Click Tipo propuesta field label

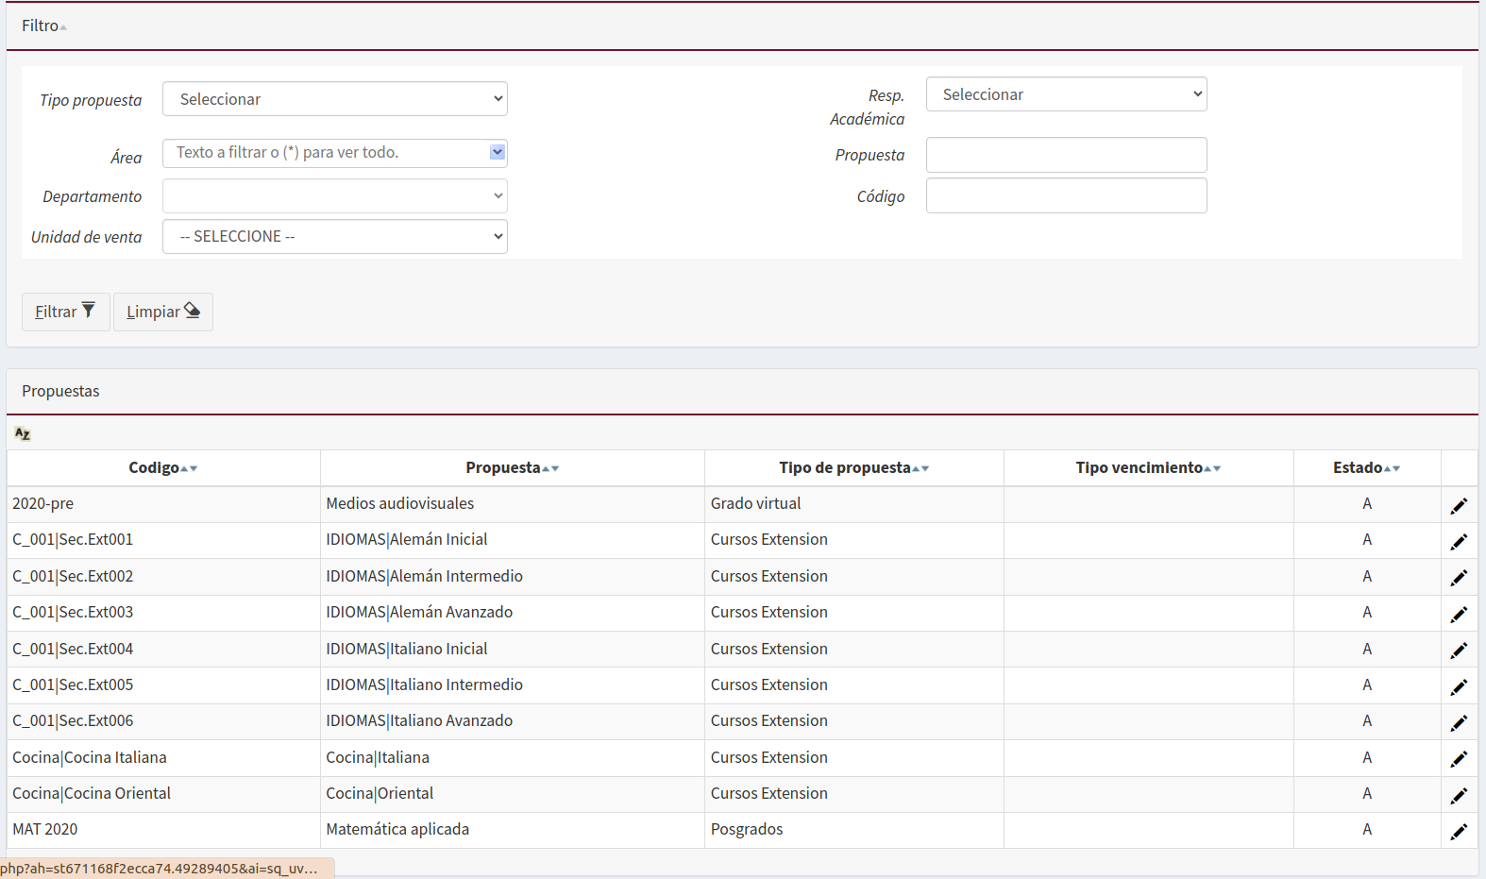[91, 100]
